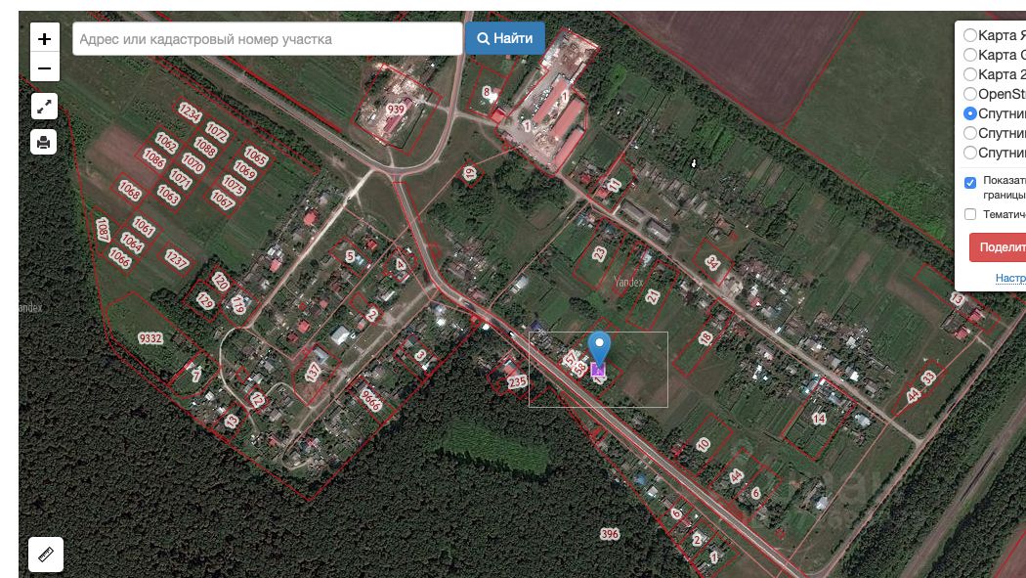Enable the Тематич checkbox
The width and height of the screenshot is (1026, 578).
click(970, 214)
